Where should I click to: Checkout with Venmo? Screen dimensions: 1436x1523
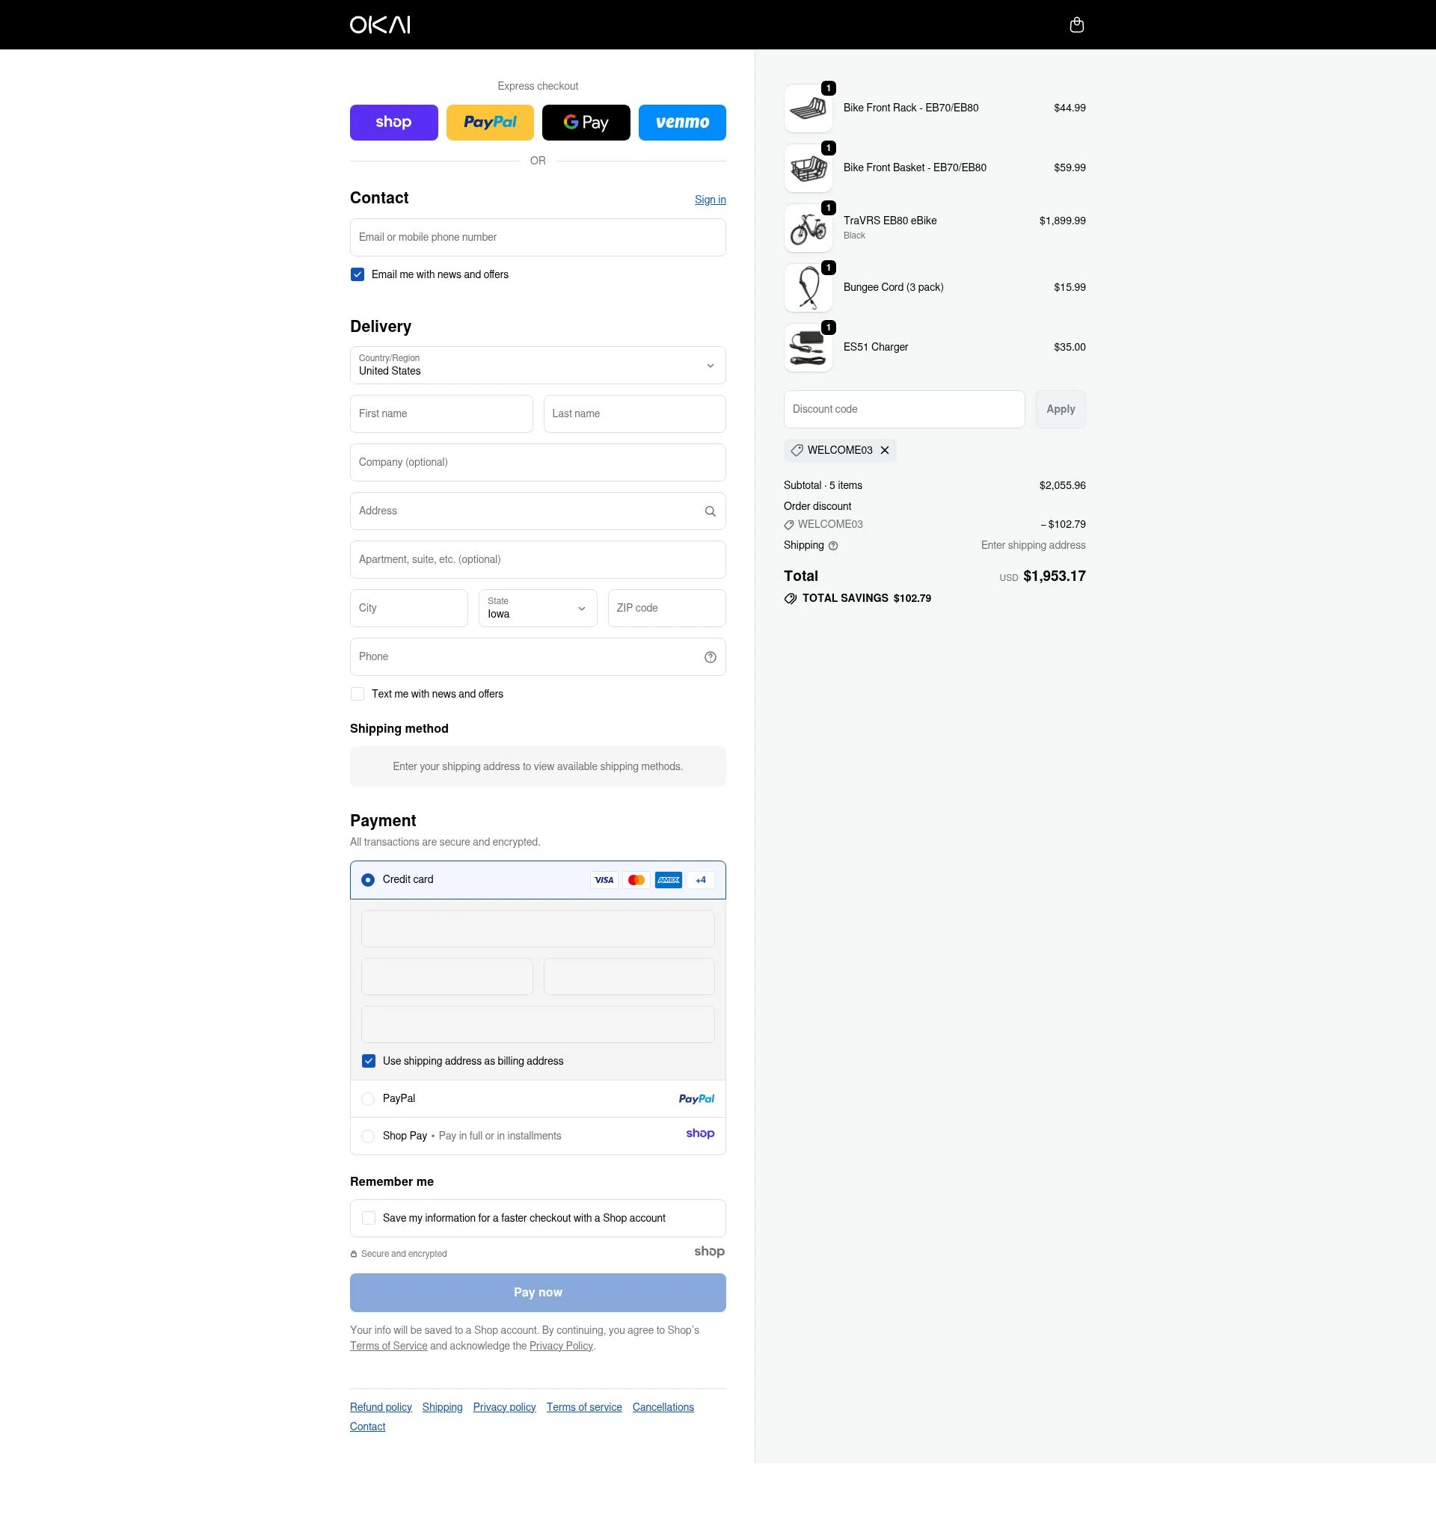681,122
